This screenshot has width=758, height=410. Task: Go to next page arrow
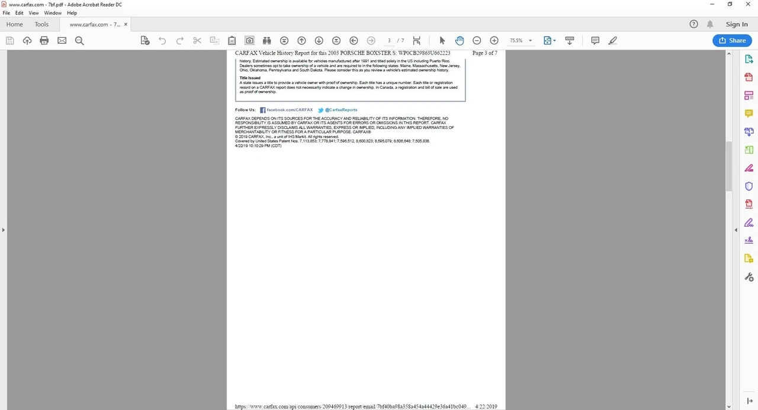coord(319,40)
